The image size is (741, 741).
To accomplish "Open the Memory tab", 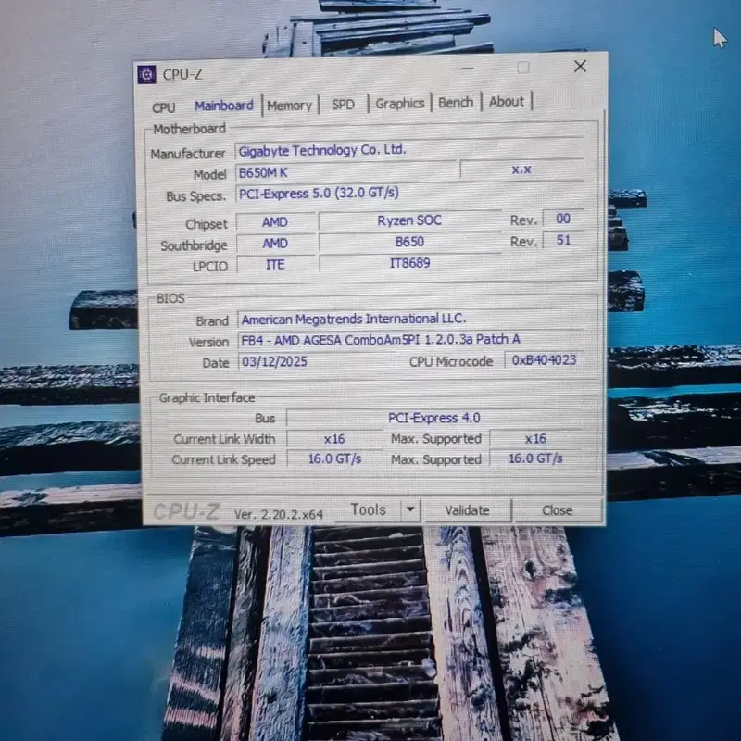I will point(289,105).
